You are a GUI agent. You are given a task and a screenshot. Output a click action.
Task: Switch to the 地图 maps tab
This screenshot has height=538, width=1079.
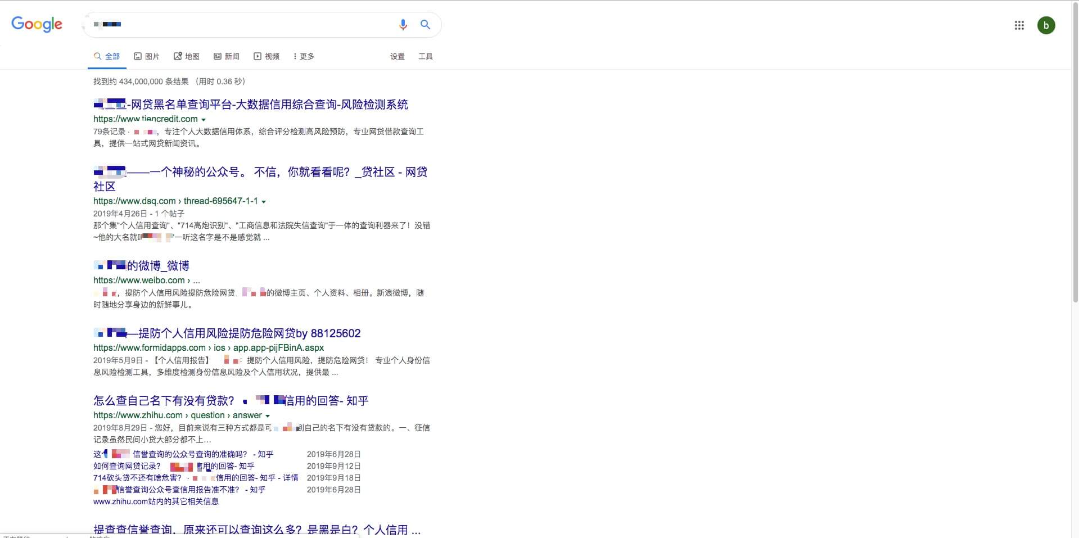[187, 56]
